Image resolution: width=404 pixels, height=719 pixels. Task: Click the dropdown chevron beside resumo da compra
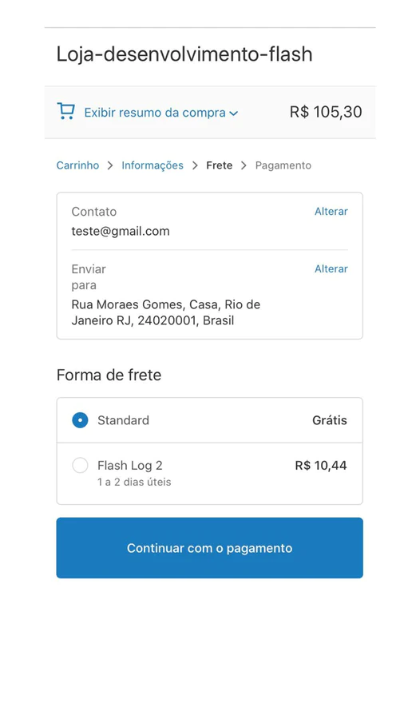coord(234,113)
